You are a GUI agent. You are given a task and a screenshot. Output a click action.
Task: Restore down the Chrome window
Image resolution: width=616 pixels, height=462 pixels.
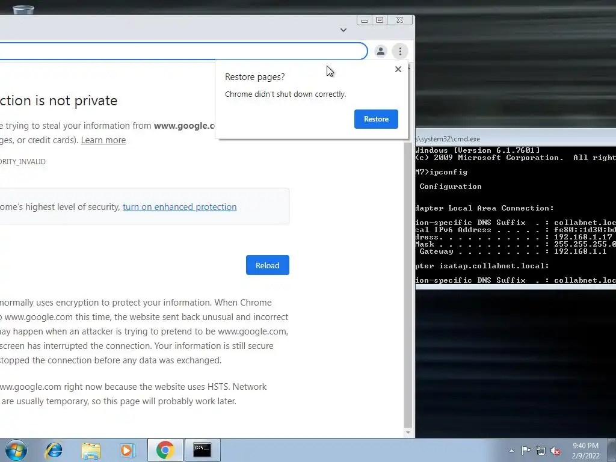380,20
